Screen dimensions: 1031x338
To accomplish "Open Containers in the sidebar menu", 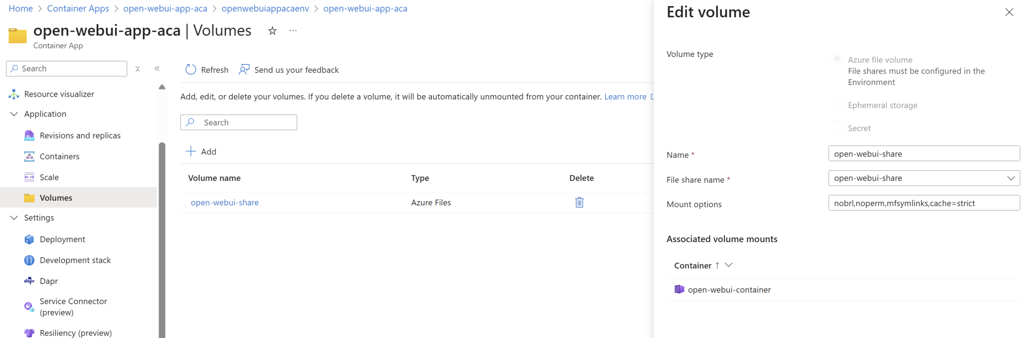I will [x=59, y=156].
